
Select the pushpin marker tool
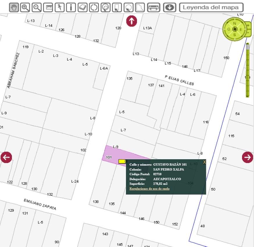tap(60, 8)
